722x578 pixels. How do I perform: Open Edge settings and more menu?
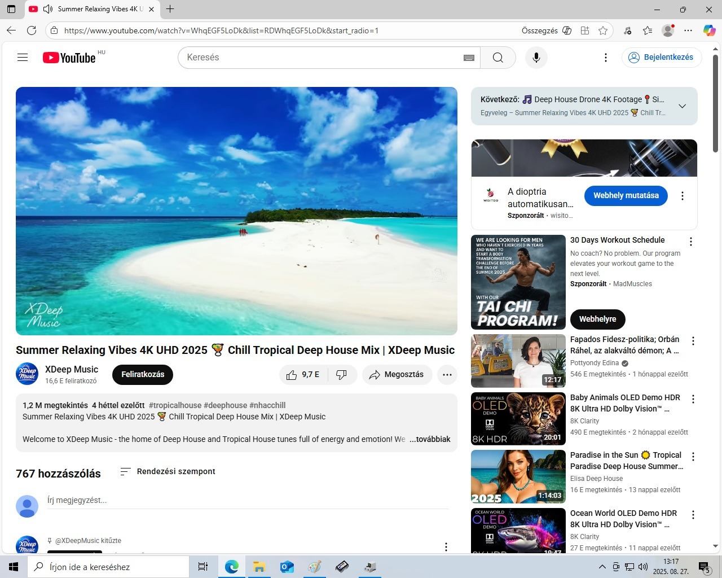point(688,30)
